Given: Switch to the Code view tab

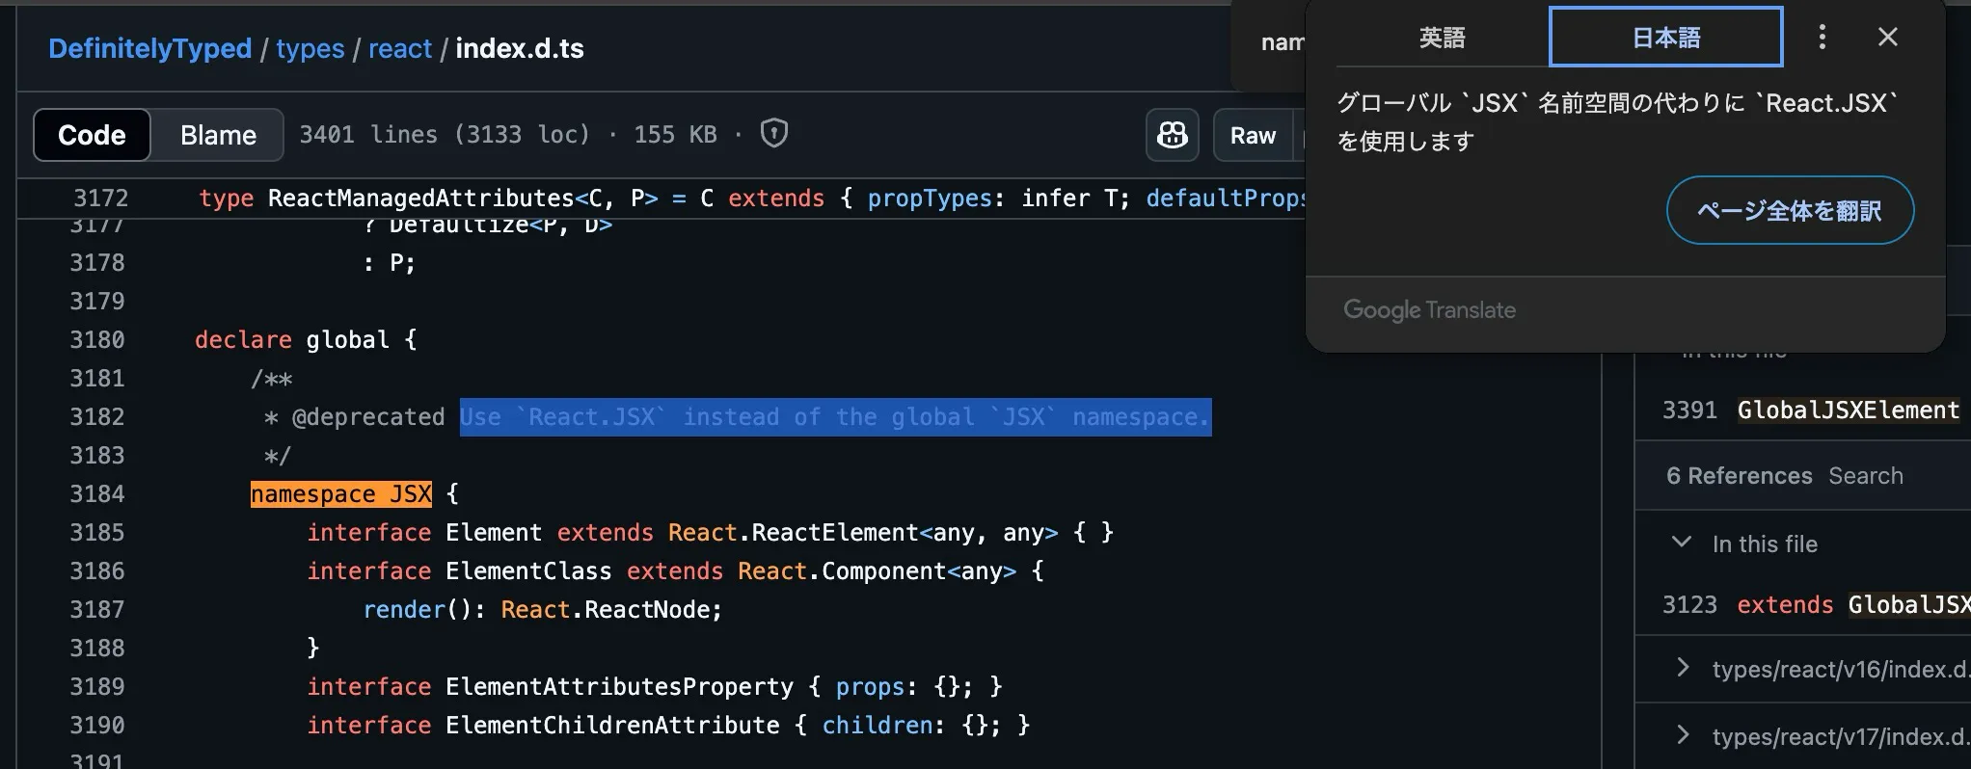Looking at the screenshot, I should click(x=92, y=135).
